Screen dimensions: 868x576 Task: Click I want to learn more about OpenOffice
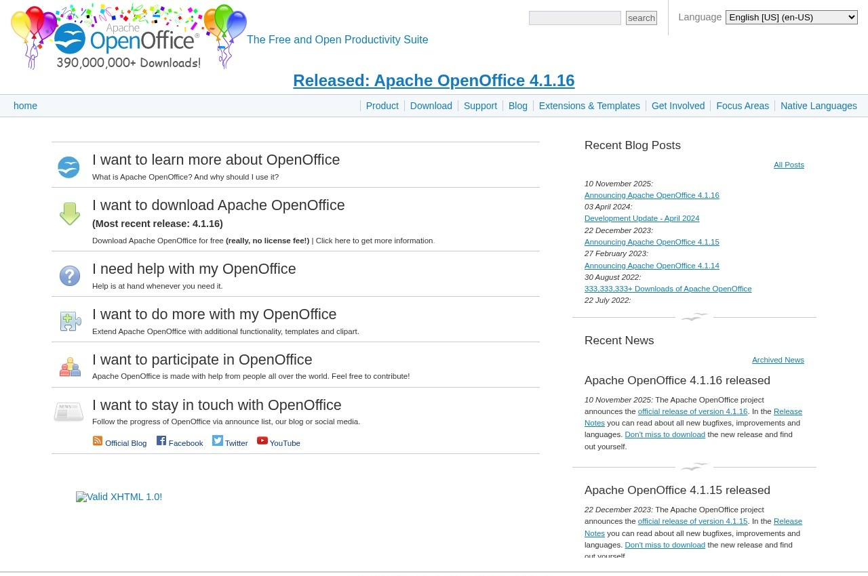point(216,160)
